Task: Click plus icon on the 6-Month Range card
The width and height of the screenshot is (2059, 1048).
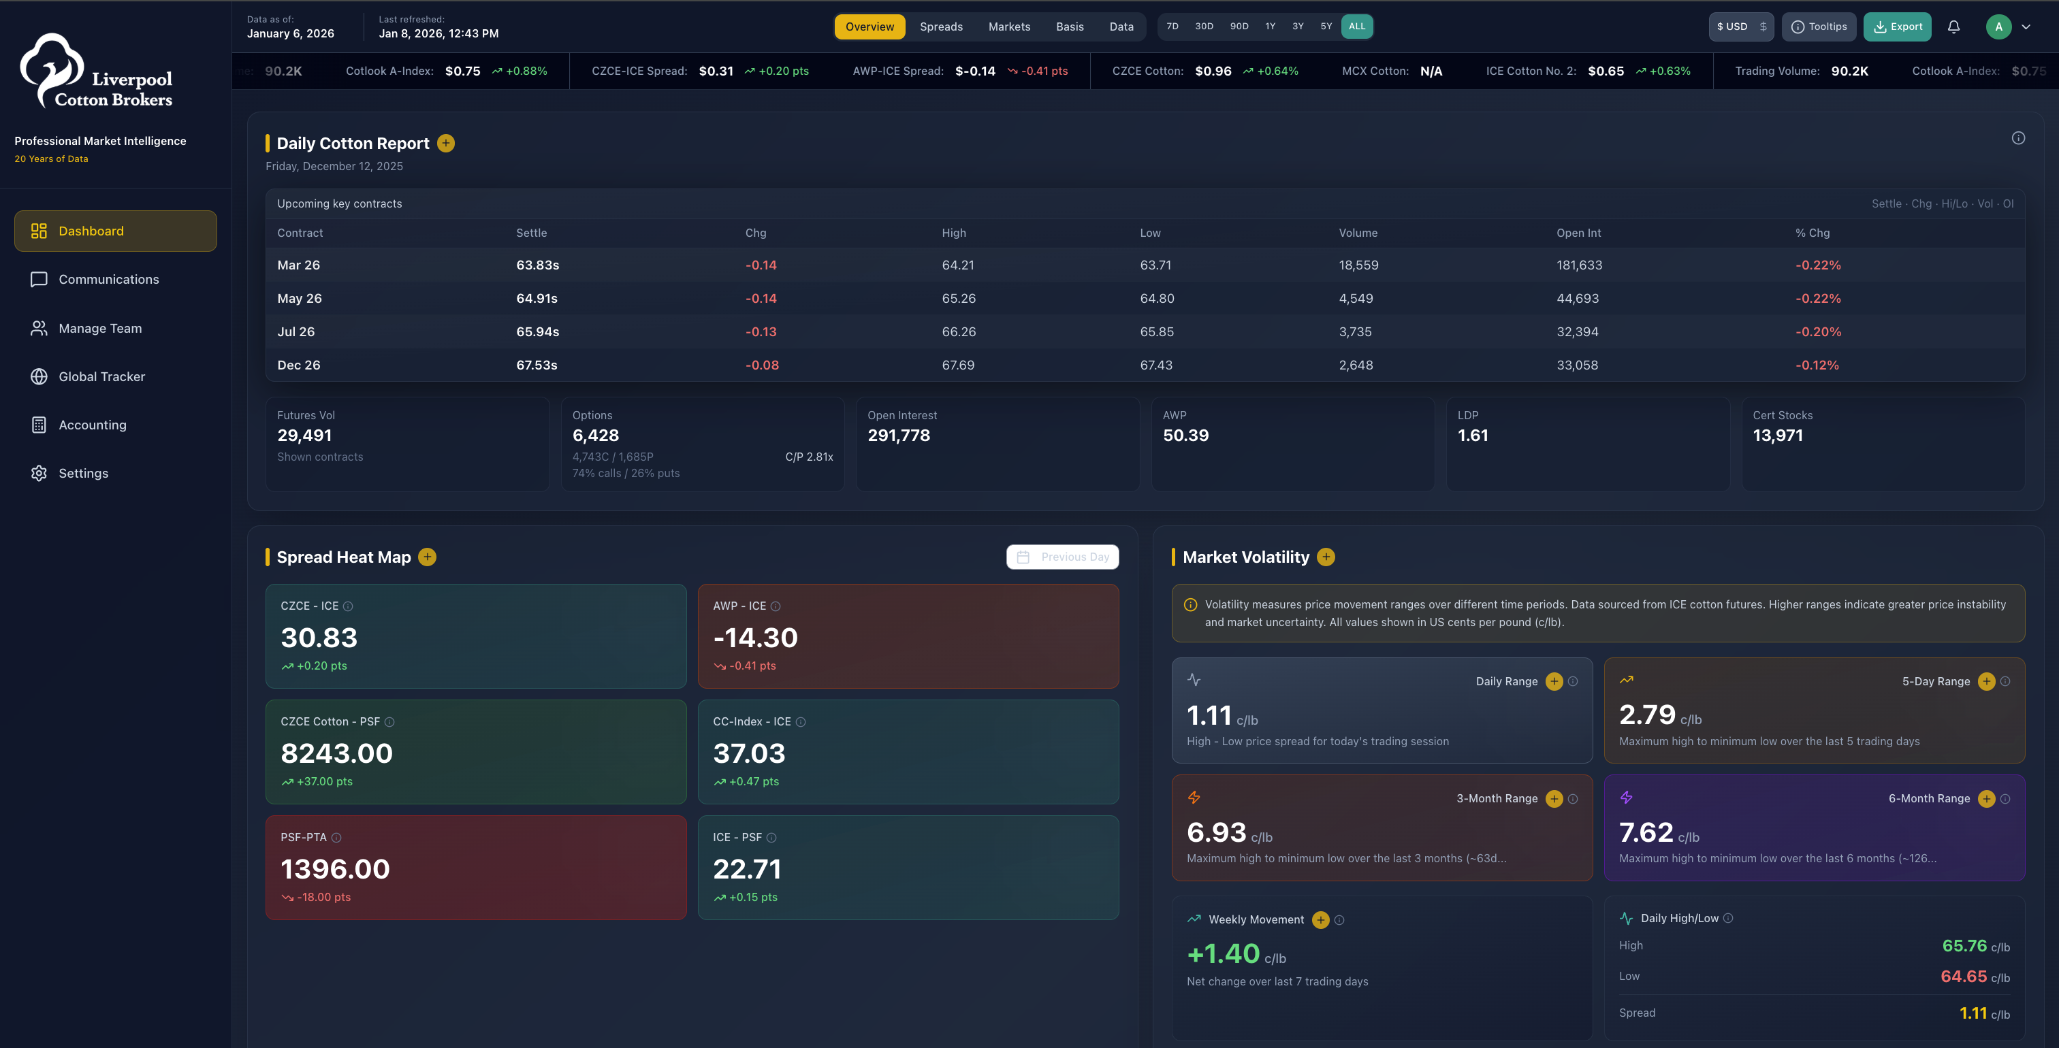Action: coord(1985,799)
